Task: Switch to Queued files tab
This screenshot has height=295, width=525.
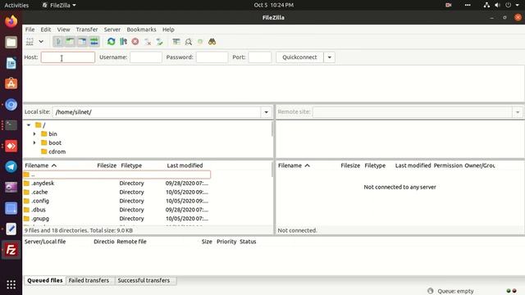Action: point(45,280)
